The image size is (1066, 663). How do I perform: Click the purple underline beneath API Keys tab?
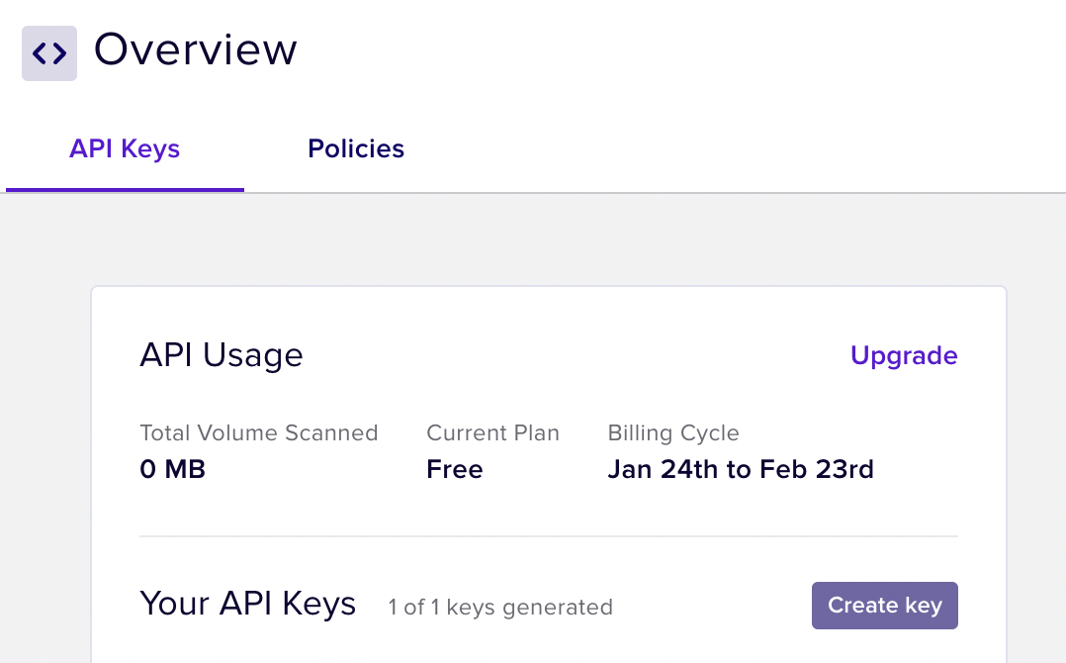(125, 189)
